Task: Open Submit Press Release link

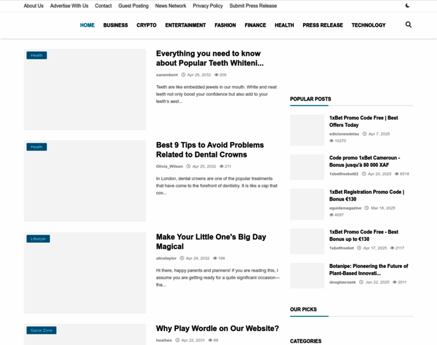Action: [253, 6]
